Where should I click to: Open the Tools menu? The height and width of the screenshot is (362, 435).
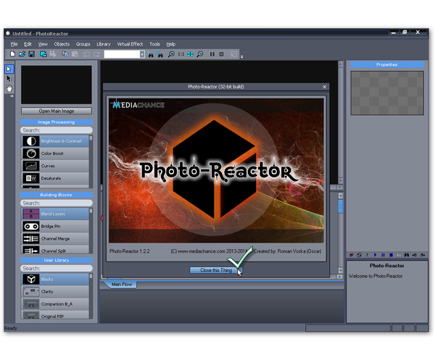pyautogui.click(x=155, y=44)
